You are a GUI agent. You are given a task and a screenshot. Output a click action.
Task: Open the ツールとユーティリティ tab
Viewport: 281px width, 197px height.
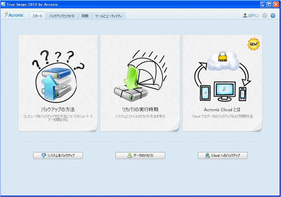point(109,16)
